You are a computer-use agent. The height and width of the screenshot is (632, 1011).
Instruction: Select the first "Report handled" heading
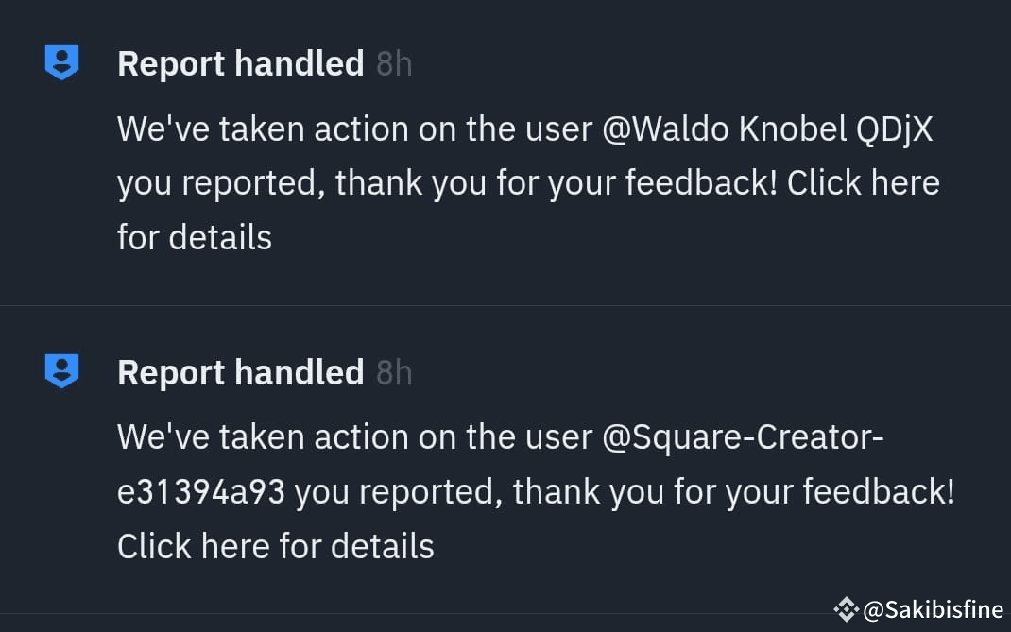click(x=241, y=64)
